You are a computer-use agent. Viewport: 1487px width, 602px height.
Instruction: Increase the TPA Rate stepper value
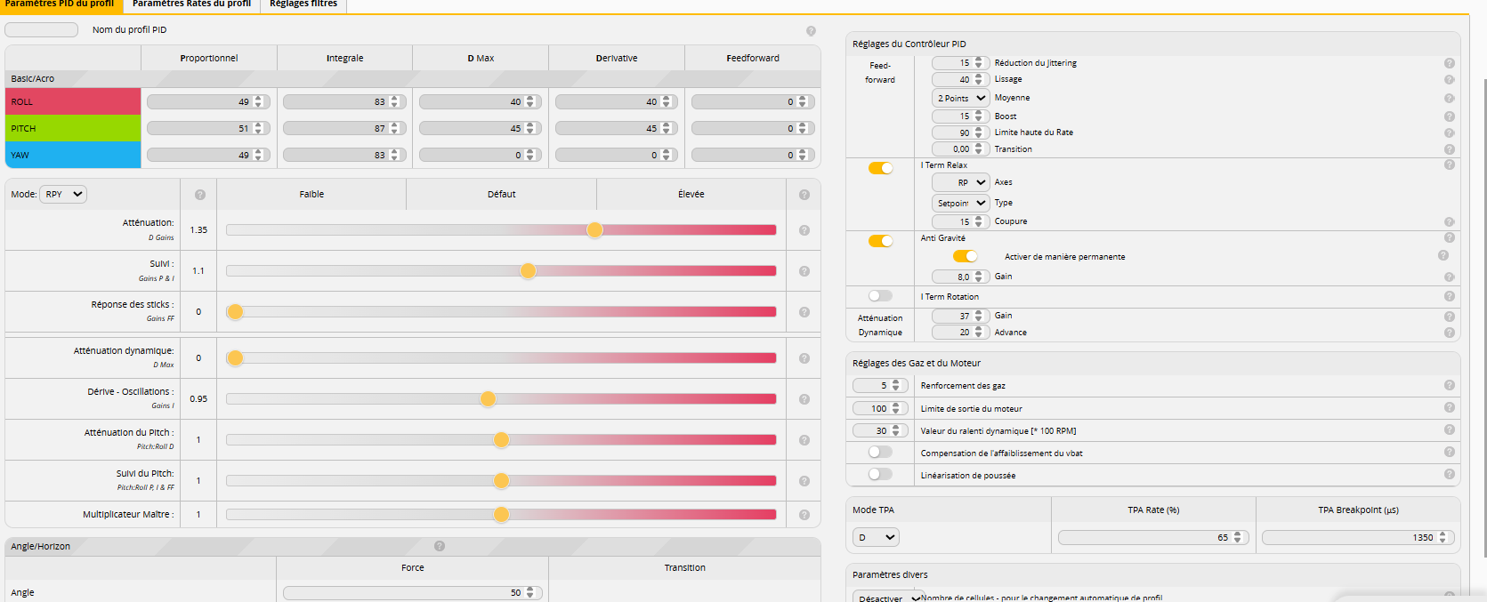point(1237,534)
